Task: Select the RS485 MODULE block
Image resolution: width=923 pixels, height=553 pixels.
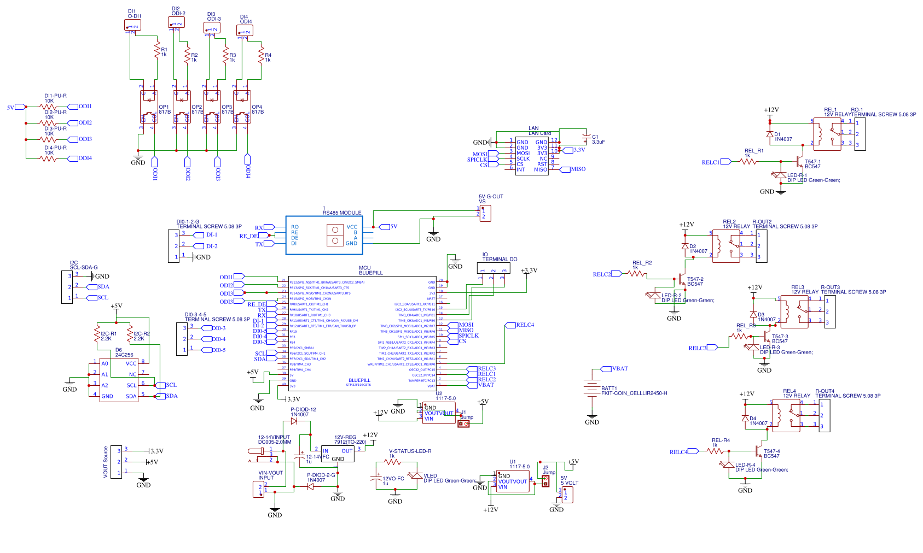Action: click(324, 235)
